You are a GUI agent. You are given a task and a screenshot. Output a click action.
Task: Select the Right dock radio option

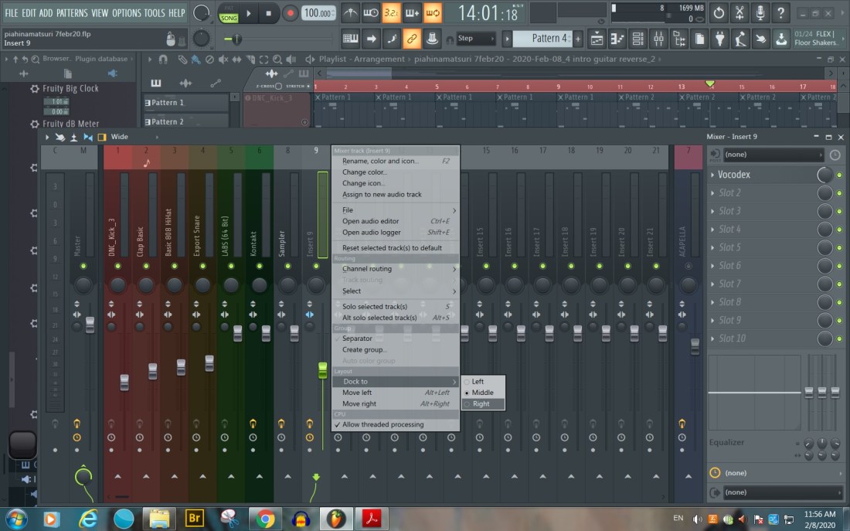(x=481, y=404)
